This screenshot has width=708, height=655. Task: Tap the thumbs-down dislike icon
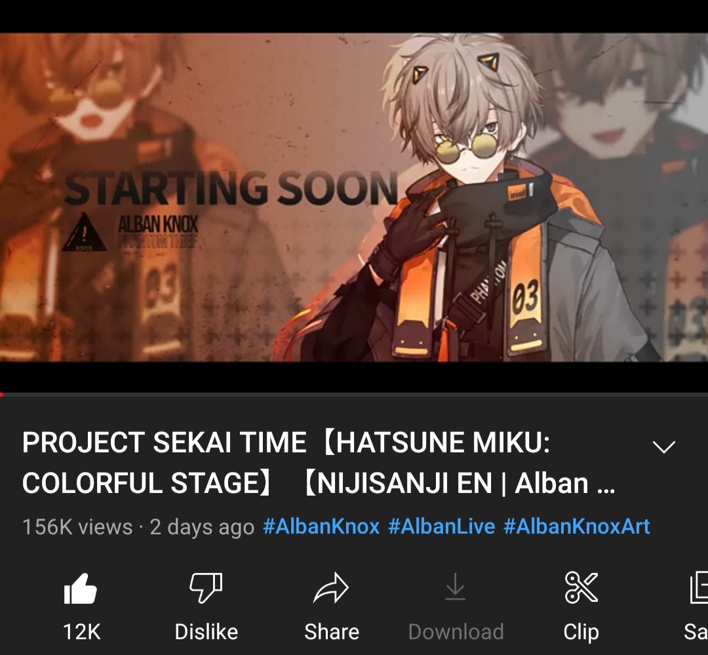(206, 588)
